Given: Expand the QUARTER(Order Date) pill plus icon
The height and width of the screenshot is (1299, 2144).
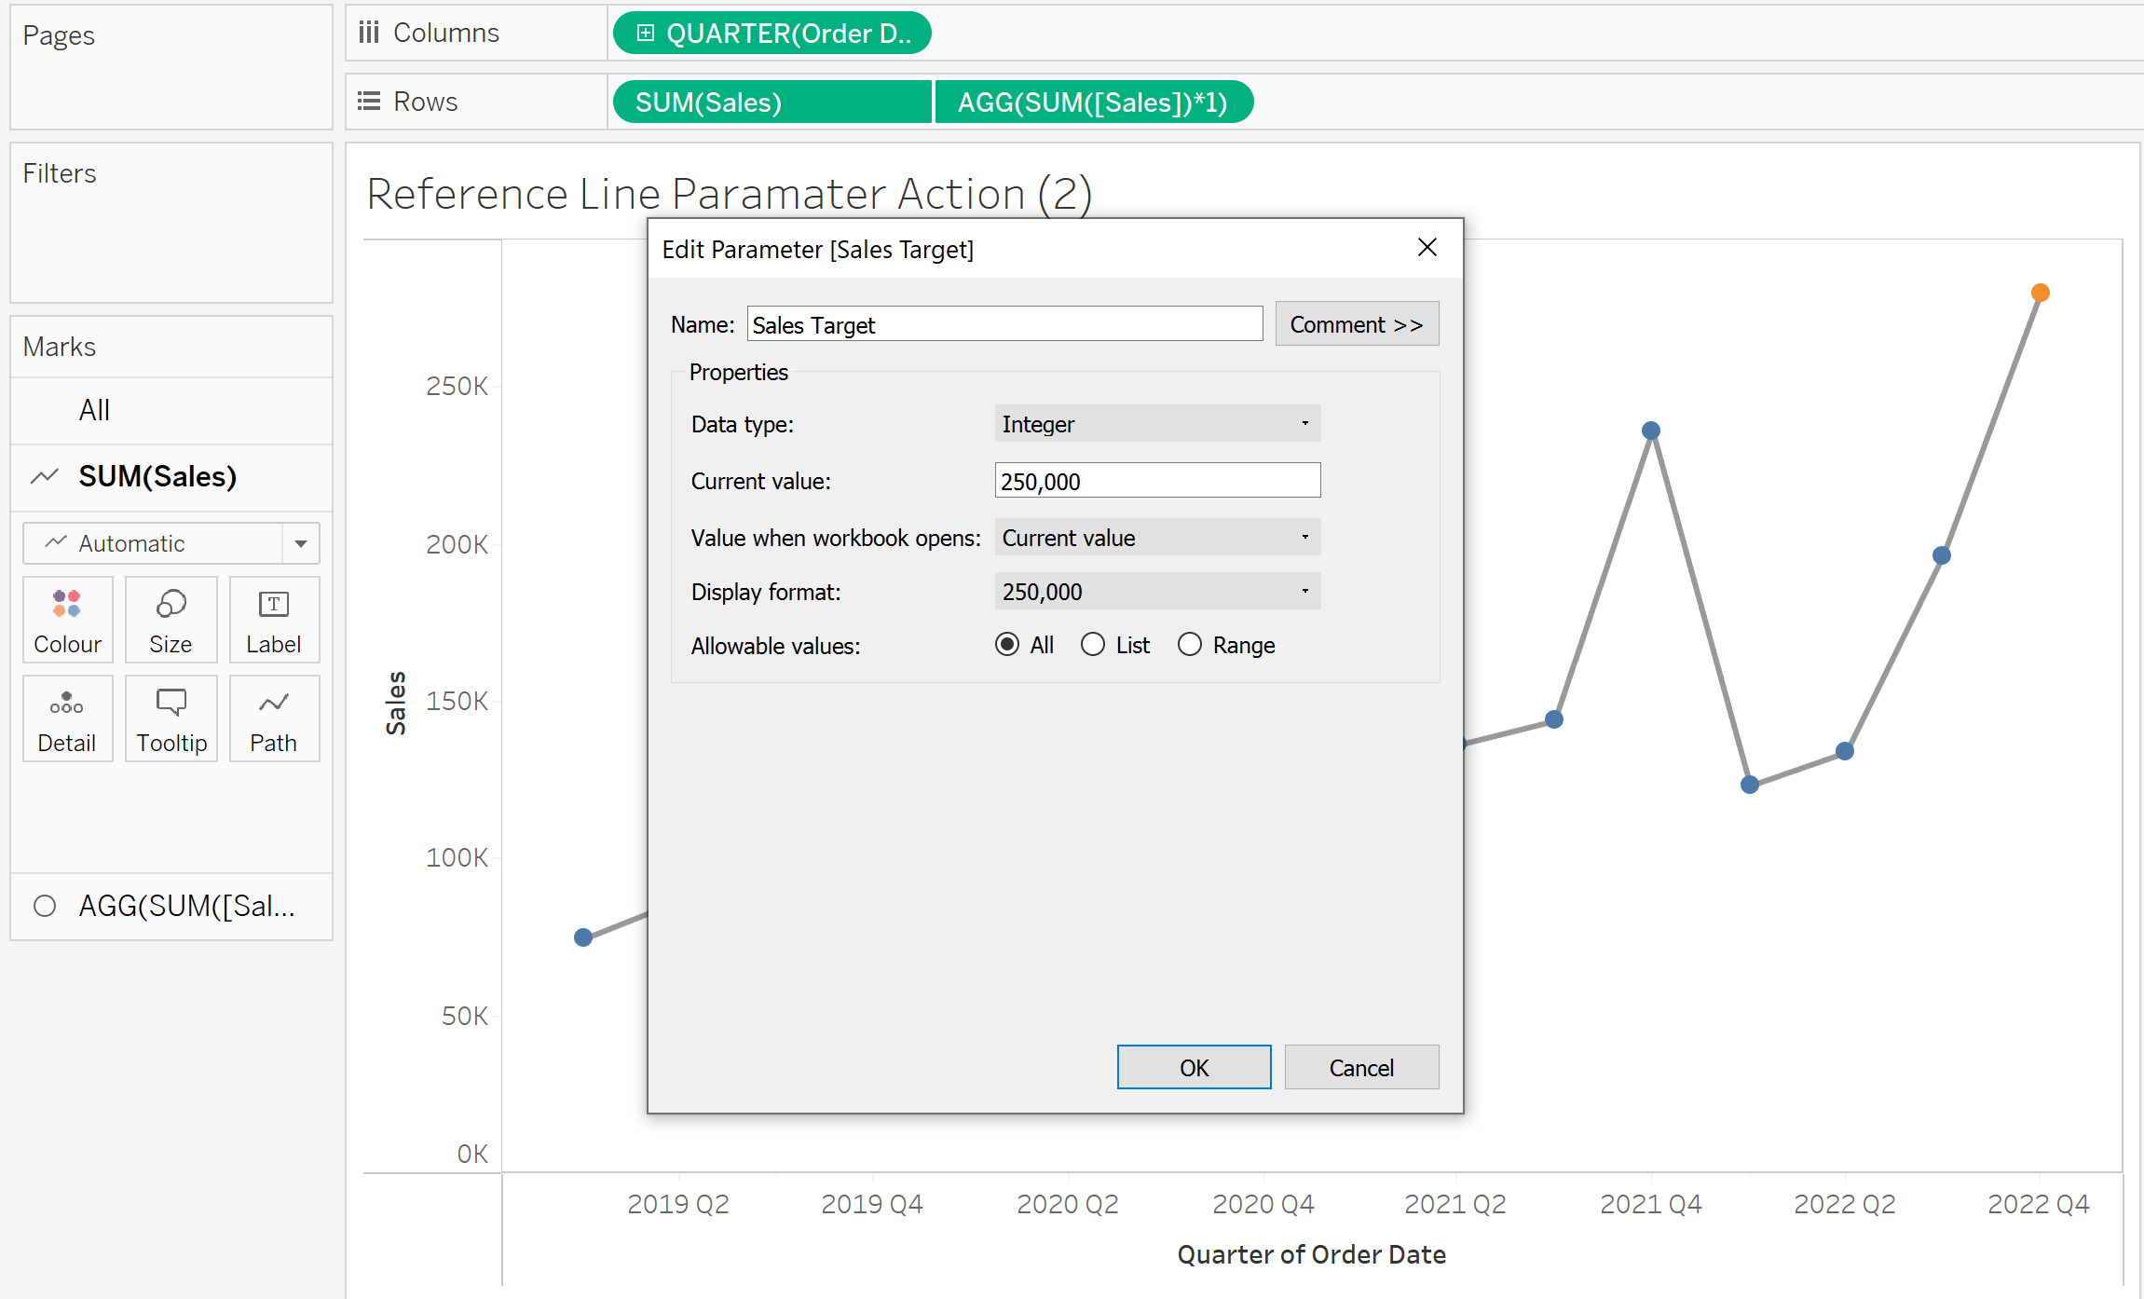Looking at the screenshot, I should coord(645,34).
